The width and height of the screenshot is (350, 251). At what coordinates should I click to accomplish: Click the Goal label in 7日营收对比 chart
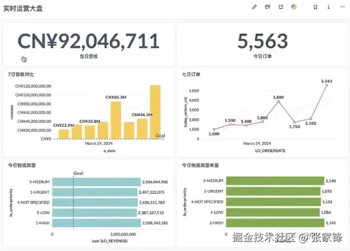[x=160, y=136]
